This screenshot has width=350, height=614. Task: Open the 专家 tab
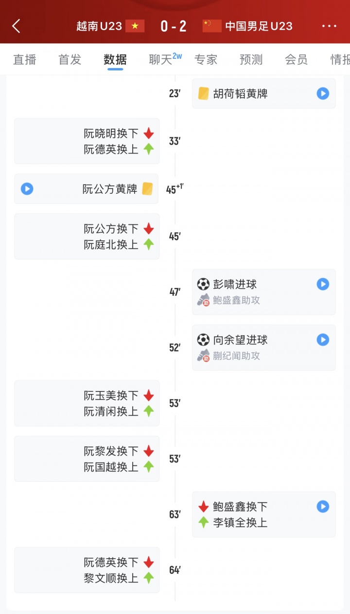pyautogui.click(x=206, y=59)
